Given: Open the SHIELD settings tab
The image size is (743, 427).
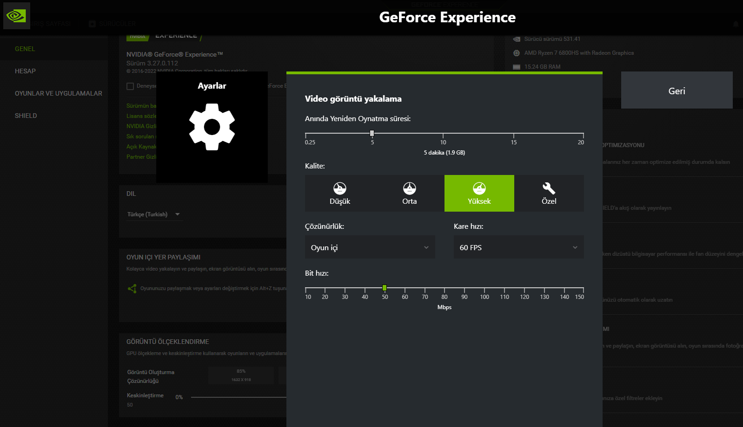Looking at the screenshot, I should click(x=26, y=116).
